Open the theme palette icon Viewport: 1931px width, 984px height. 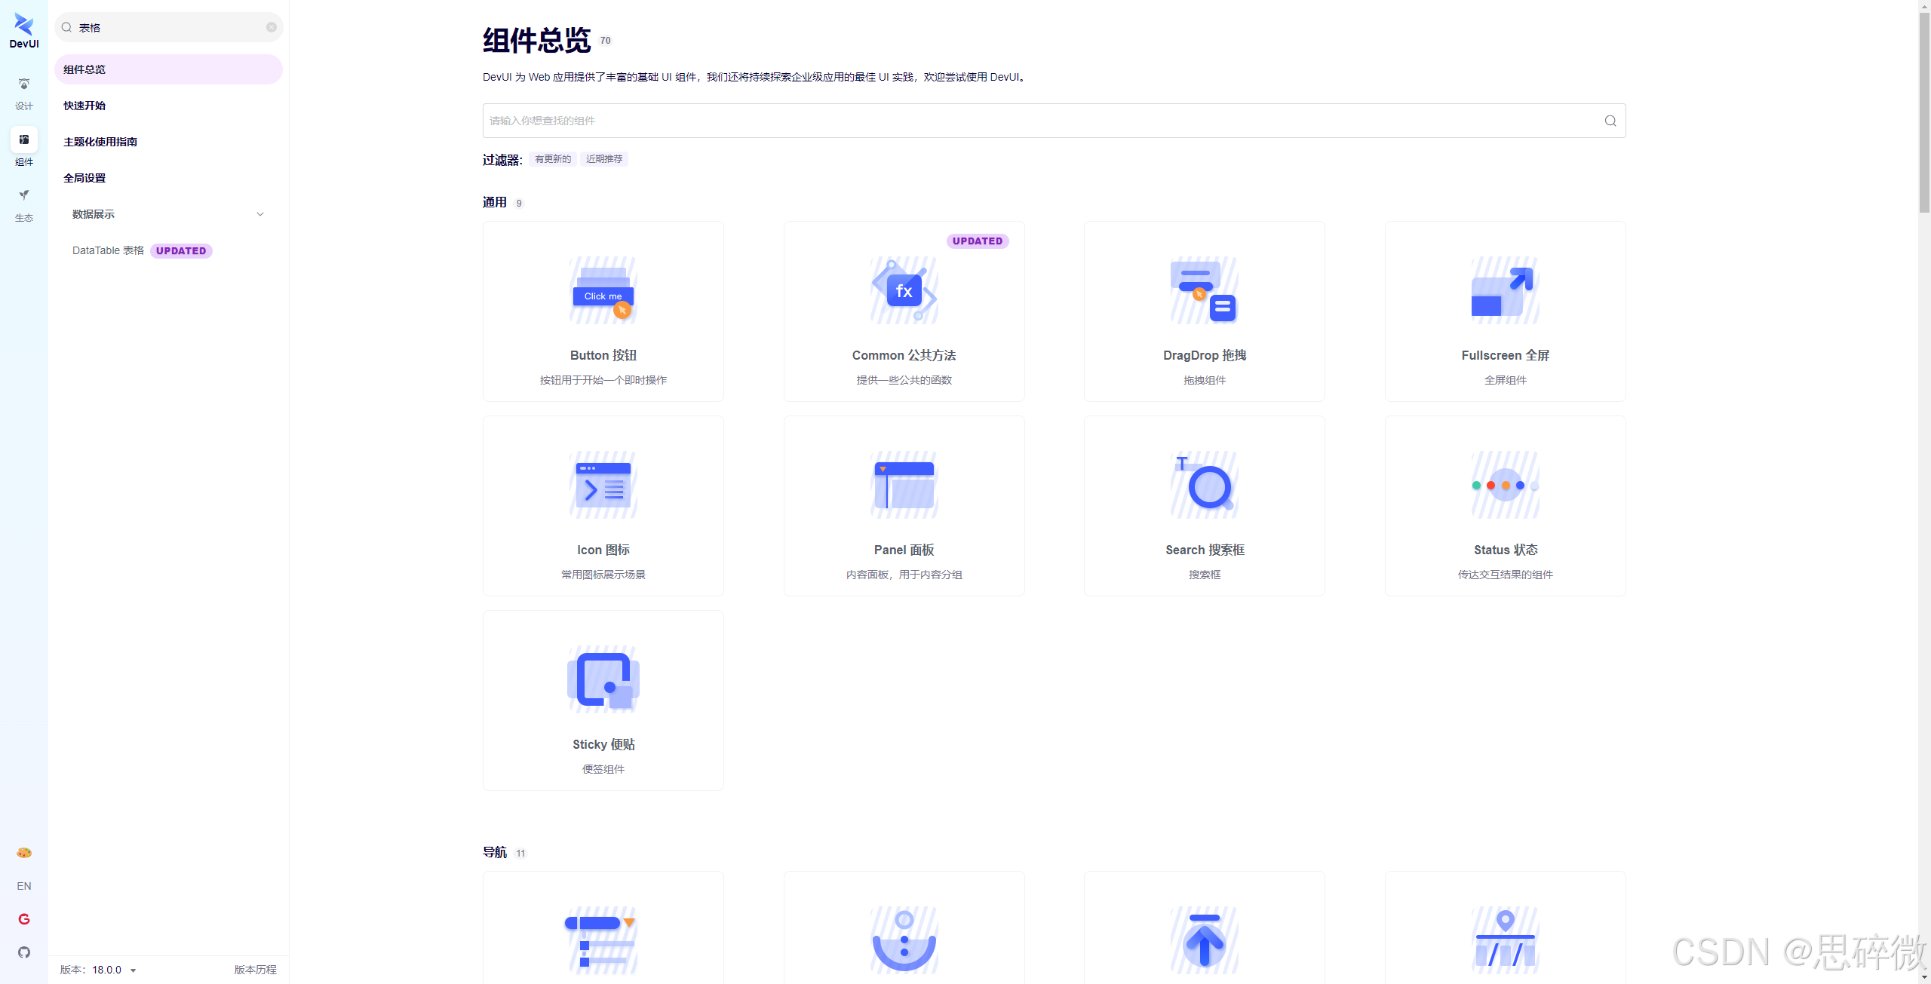tap(24, 853)
